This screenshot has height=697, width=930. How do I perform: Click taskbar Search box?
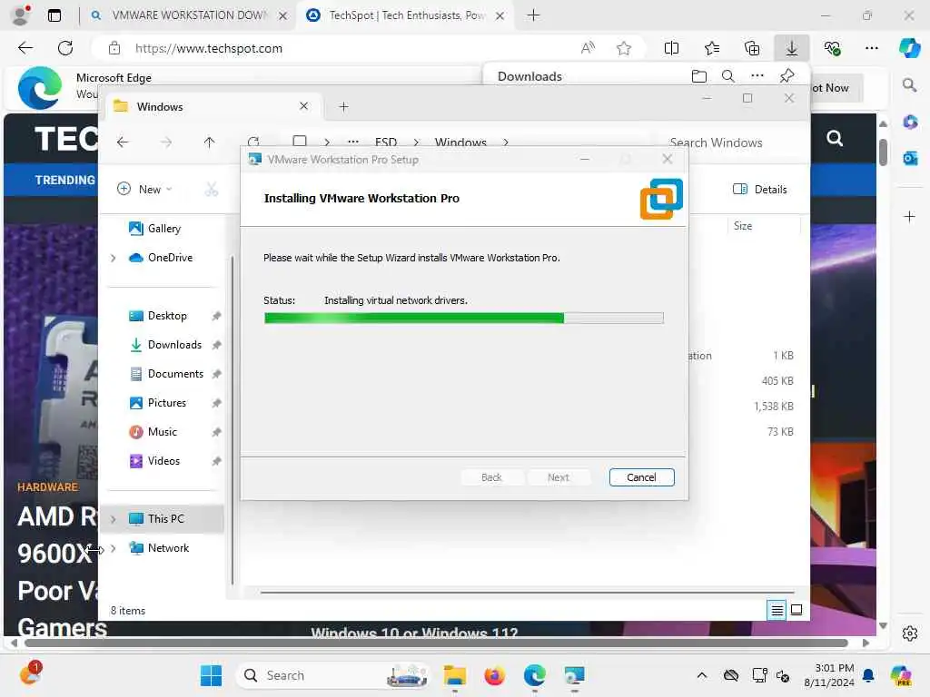tap(332, 675)
